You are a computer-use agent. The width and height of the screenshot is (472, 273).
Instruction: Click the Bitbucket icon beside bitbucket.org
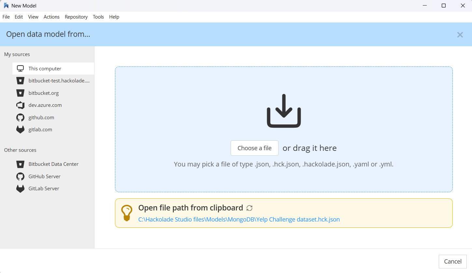click(x=20, y=93)
